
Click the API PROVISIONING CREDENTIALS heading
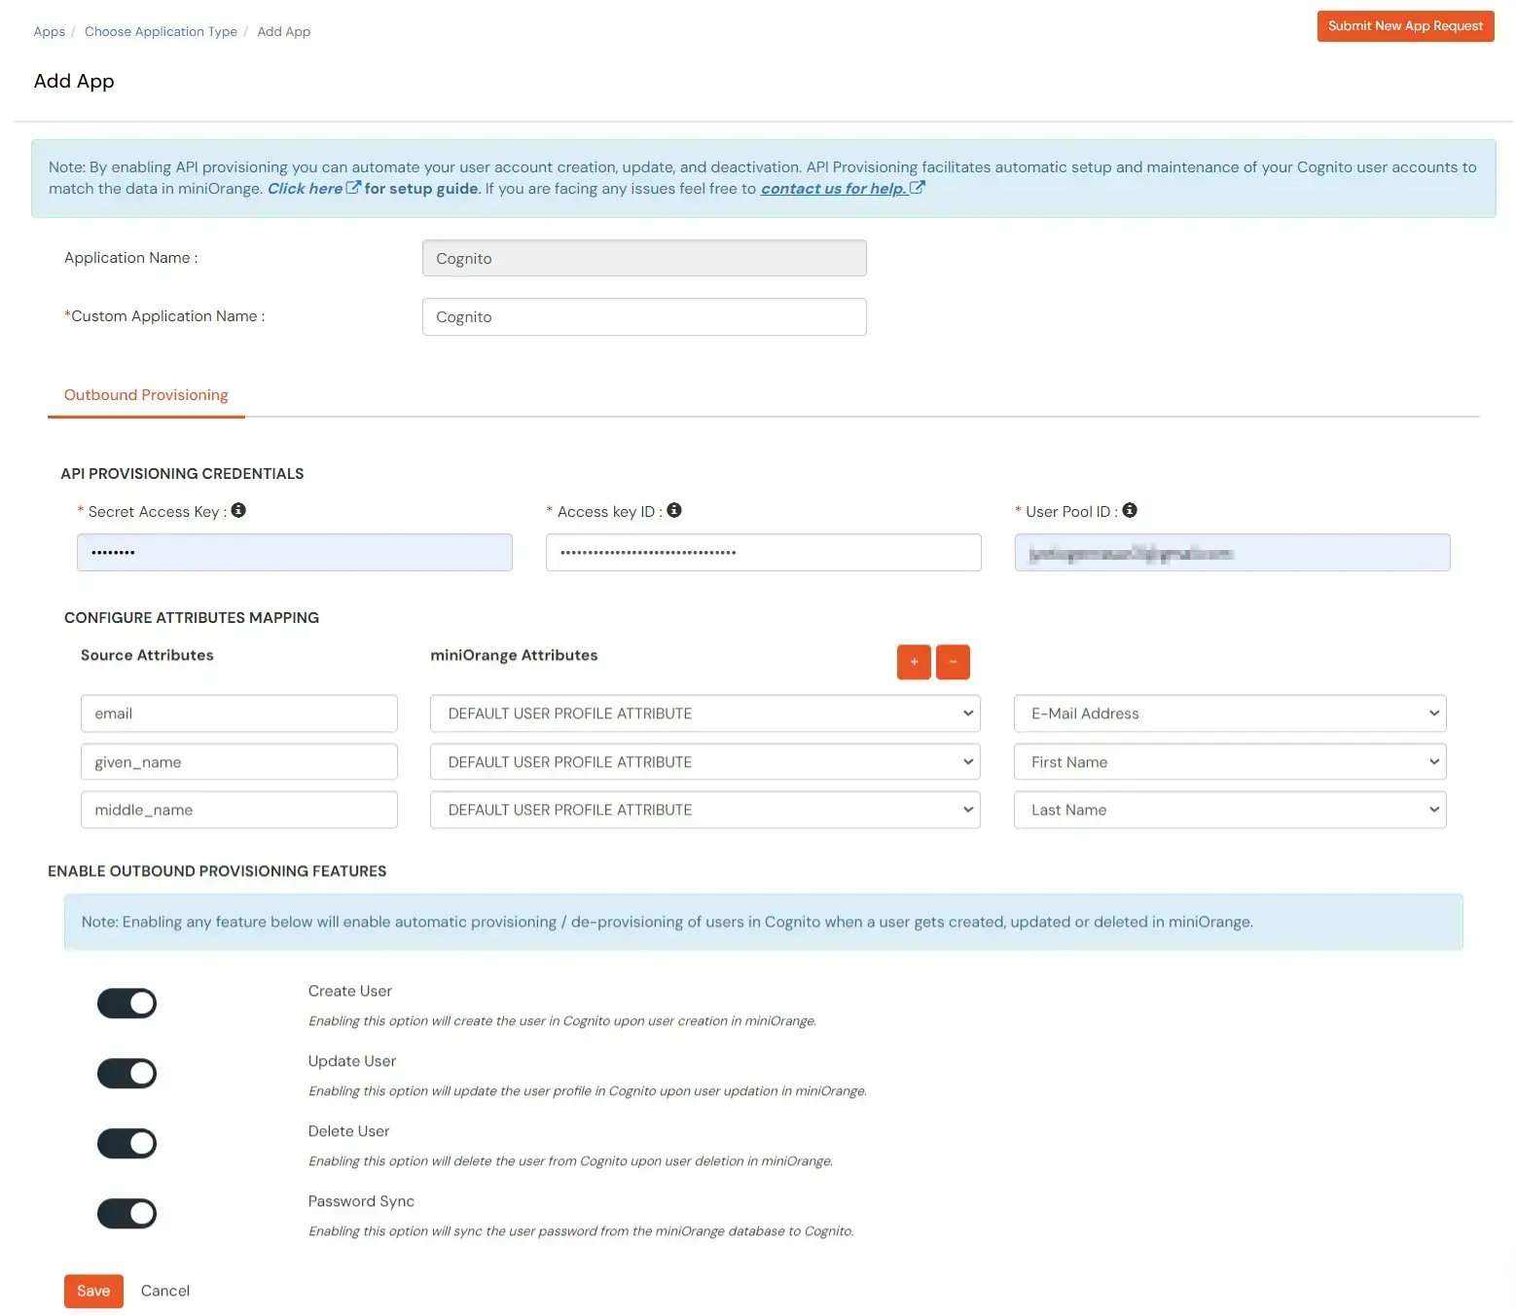(182, 474)
